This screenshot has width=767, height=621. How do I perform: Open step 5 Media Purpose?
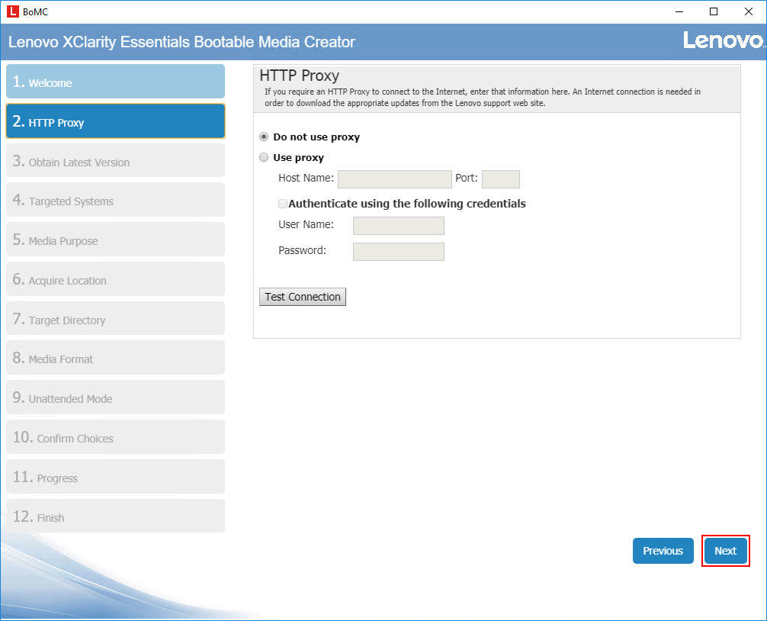pos(115,240)
